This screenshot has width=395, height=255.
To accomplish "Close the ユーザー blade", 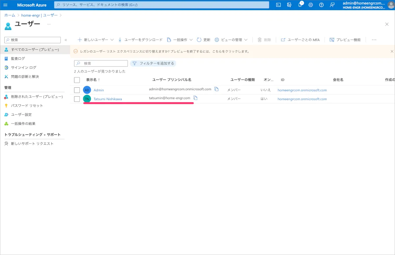I will point(387,24).
